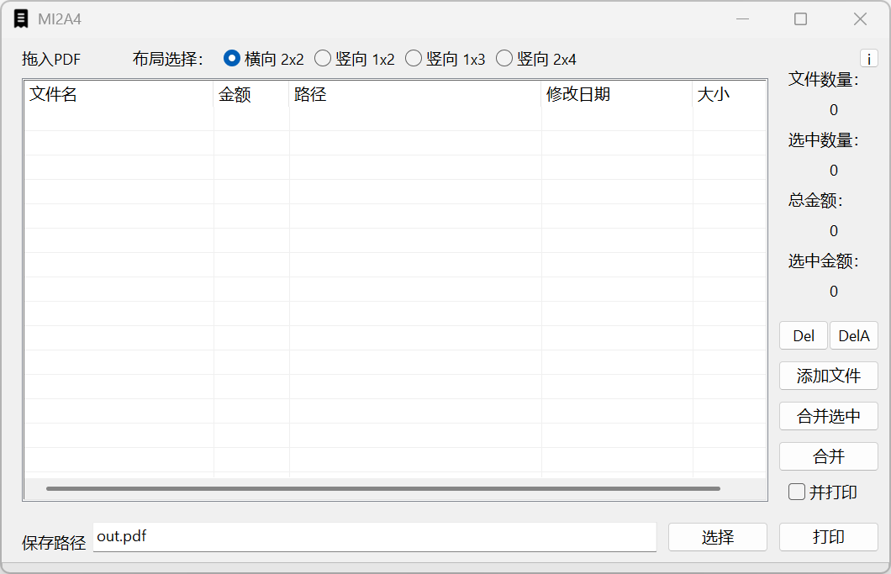Enable the 并打印 checkbox
Screen dimensions: 891x574
pyautogui.click(x=796, y=492)
